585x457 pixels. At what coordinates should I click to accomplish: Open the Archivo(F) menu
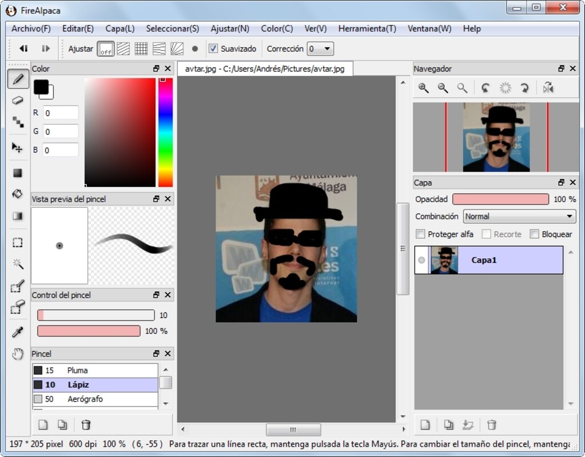point(31,29)
